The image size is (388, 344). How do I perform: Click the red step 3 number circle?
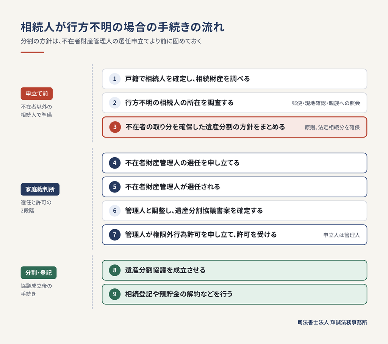115,127
